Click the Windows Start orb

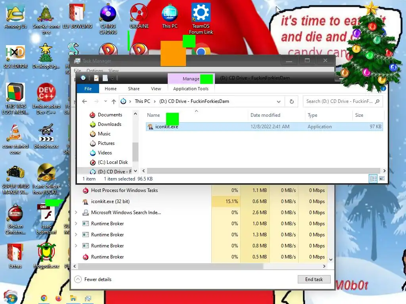pyautogui.click(x=10, y=297)
